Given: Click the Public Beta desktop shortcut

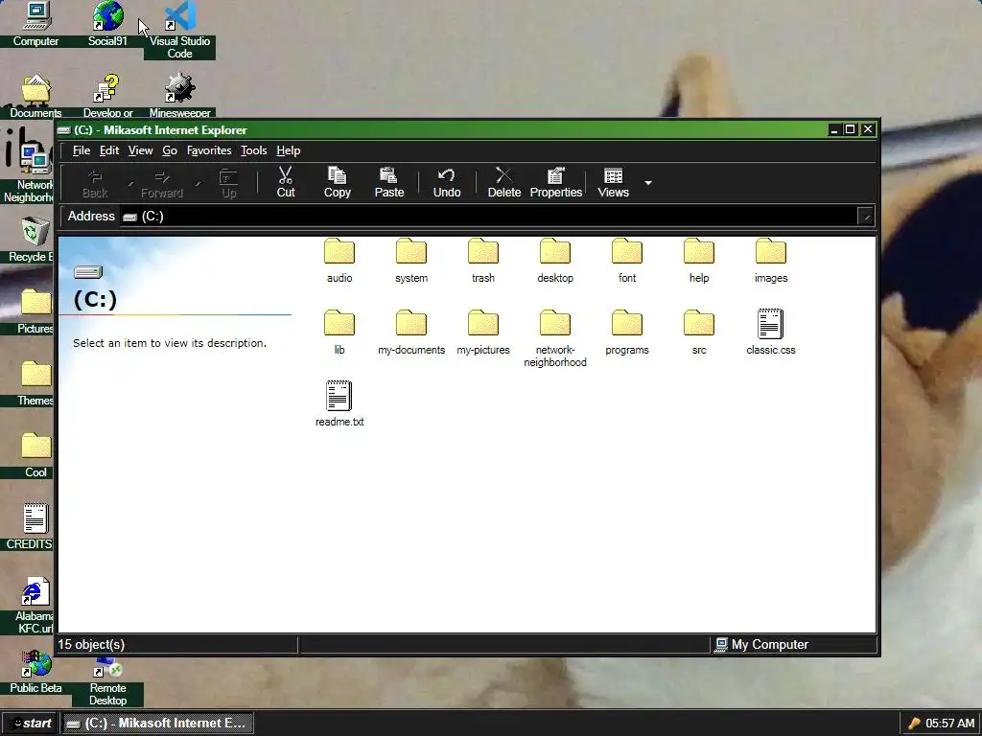Looking at the screenshot, I should coord(35,673).
